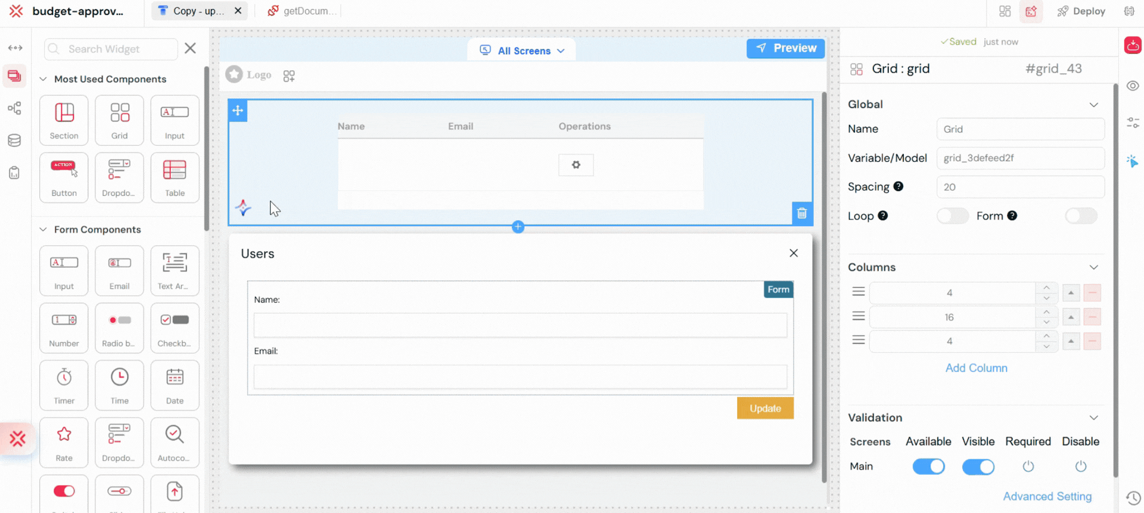Image resolution: width=1144 pixels, height=513 pixels.
Task: Click the Spacing input field
Action: 1020,187
